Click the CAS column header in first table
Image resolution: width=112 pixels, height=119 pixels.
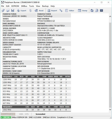[x=16, y=77]
